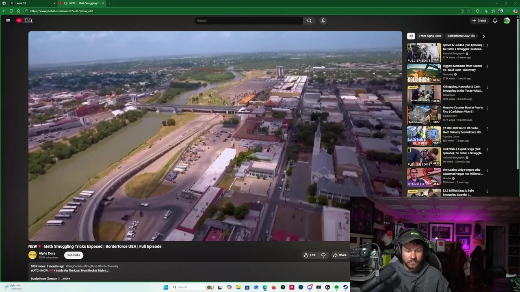Image resolution: width=520 pixels, height=292 pixels.
Task: Mute the YouTube tab via speaker icon
Action: pos(65,3)
